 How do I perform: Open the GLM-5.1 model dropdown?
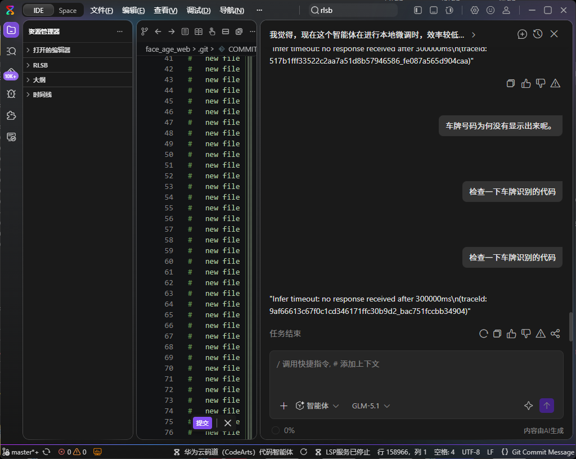(371, 406)
